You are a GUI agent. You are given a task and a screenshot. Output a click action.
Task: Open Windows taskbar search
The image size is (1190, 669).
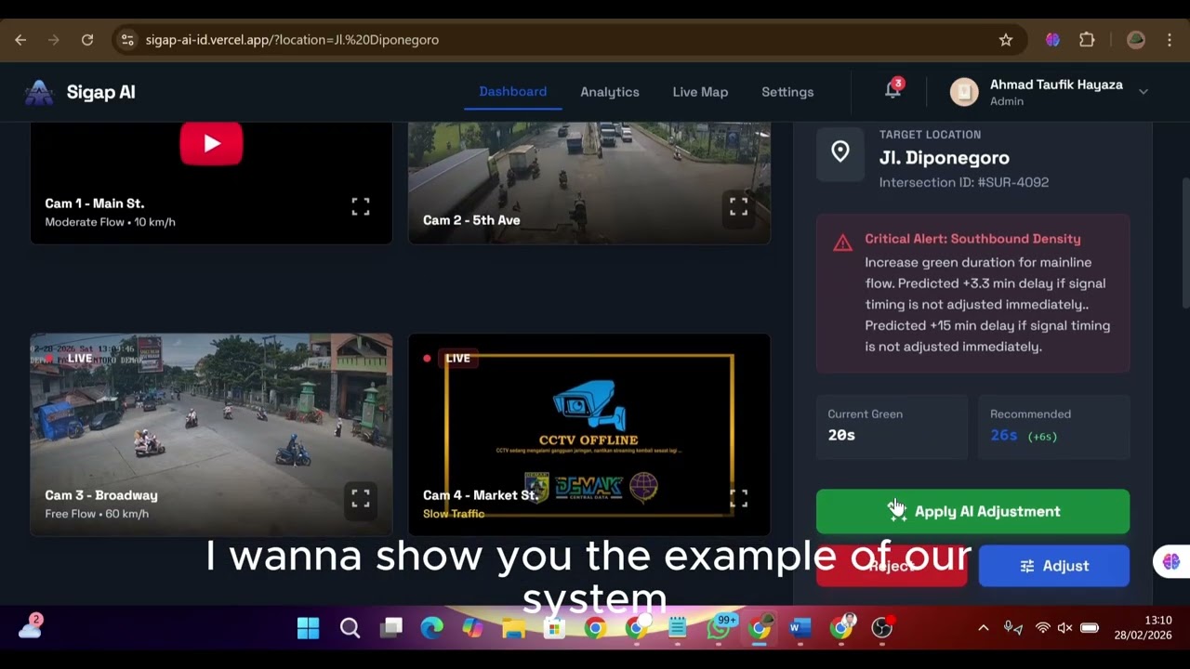coord(350,629)
